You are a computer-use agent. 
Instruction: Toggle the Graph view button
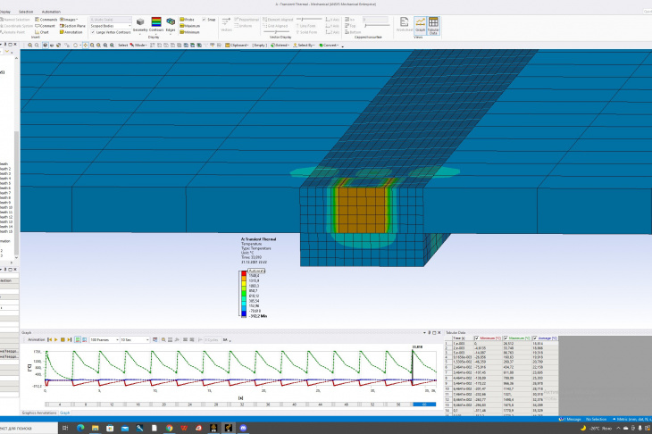point(421,25)
